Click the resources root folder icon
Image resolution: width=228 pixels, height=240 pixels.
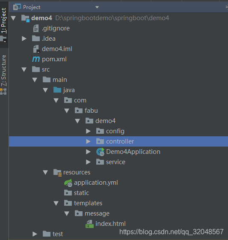[58, 173]
